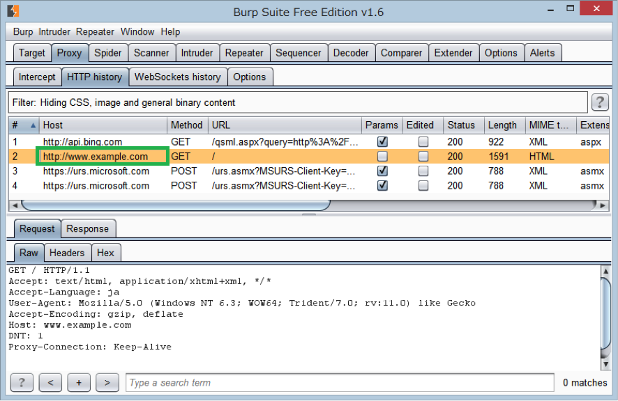Viewport: 618px width, 401px height.
Task: Sort by the MIME type column header
Action: click(550, 125)
